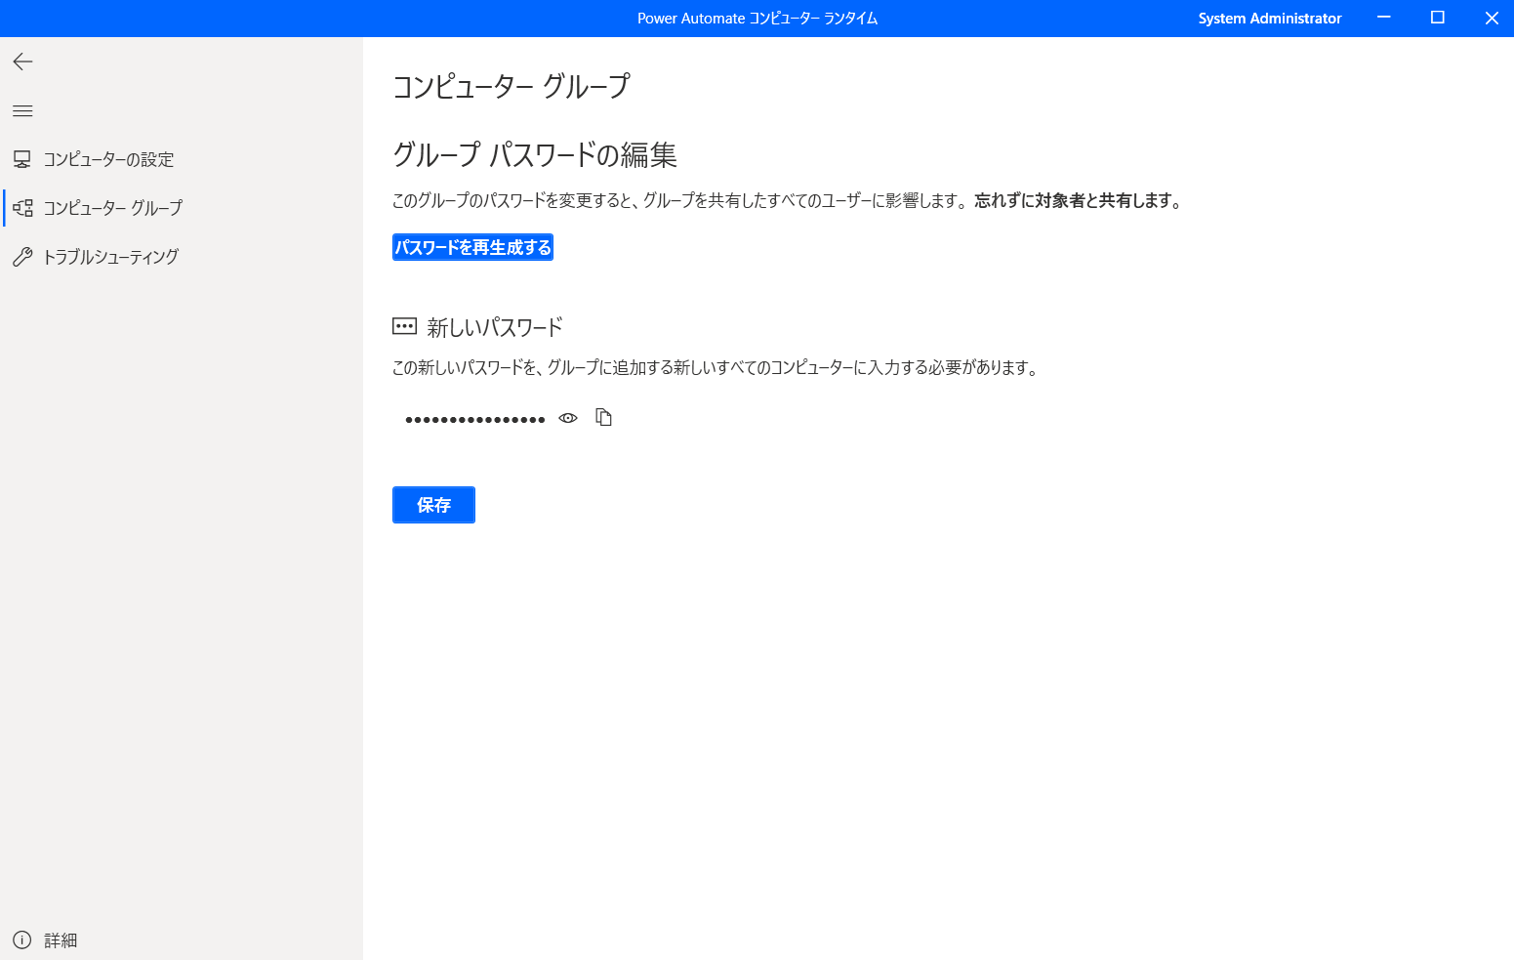Image resolution: width=1514 pixels, height=960 pixels.
Task: Click System Administrator in the title bar
Action: pos(1269,18)
